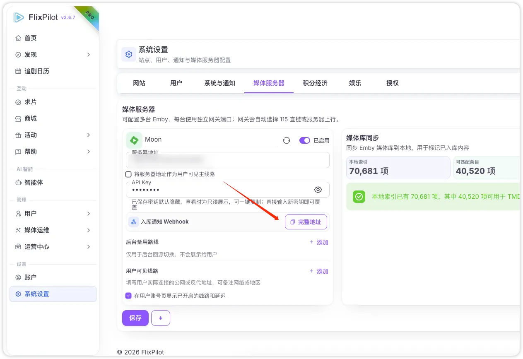This screenshot has width=523, height=359.
Task: Click the purple 保存 button
Action: (x=135, y=318)
